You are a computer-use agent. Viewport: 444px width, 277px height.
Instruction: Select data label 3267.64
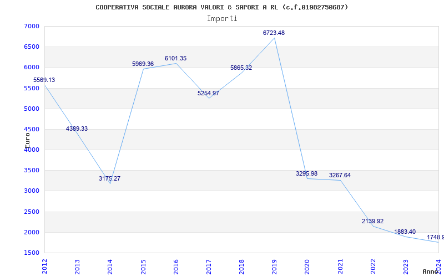340,175
